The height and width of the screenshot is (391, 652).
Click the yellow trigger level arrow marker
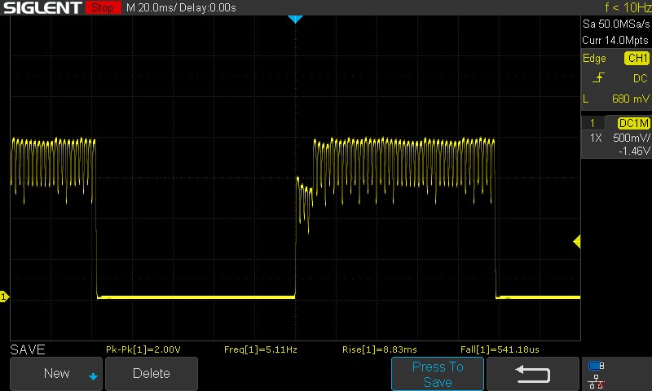point(577,241)
